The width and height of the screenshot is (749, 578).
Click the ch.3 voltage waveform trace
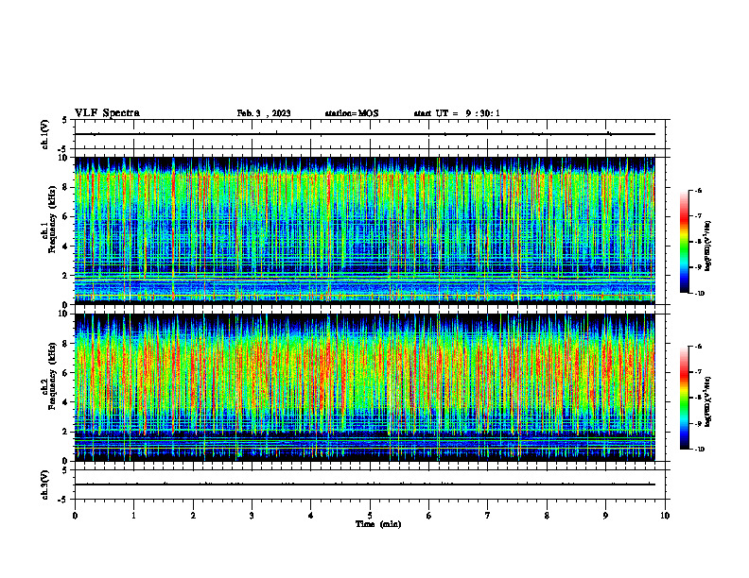coord(365,484)
